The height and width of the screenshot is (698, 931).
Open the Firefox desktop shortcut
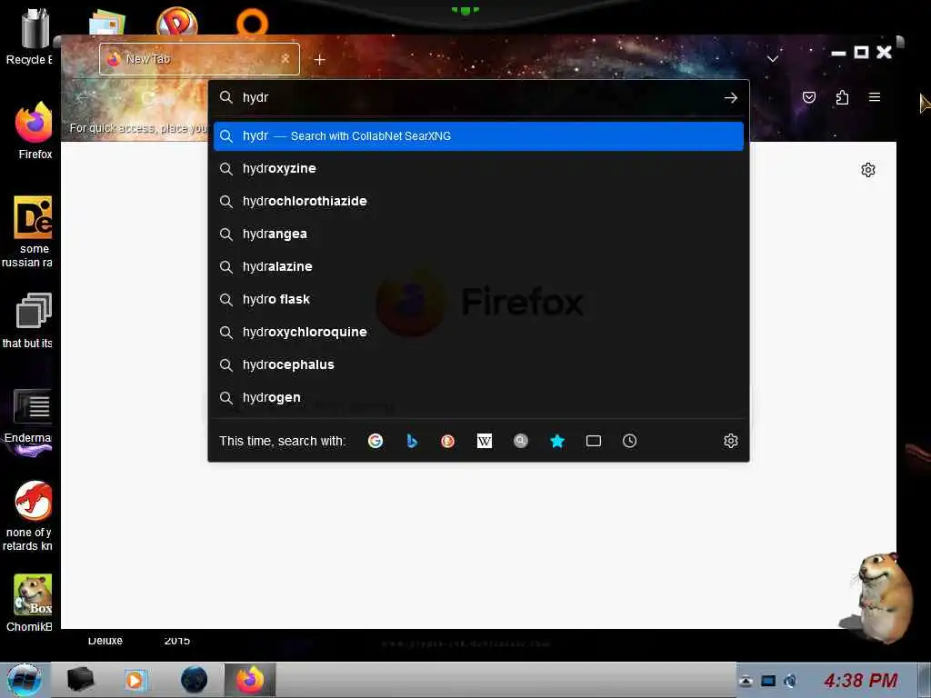[x=34, y=131]
